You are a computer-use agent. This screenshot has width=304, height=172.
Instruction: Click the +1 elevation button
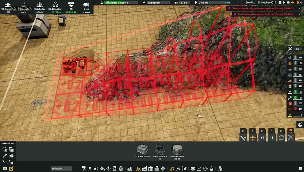262,138
